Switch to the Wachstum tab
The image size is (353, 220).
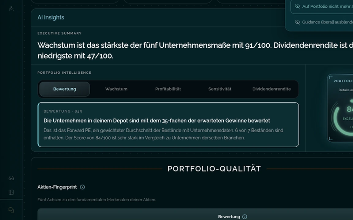tap(116, 89)
